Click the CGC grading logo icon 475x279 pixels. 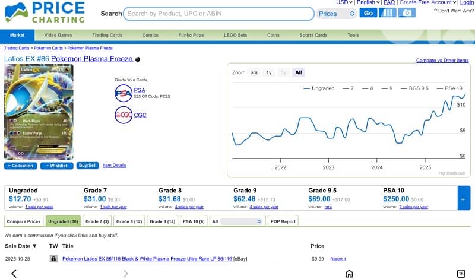click(x=123, y=115)
